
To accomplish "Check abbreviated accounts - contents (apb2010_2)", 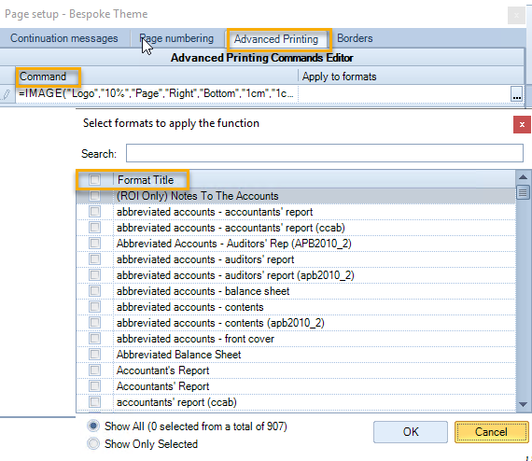I will (x=94, y=323).
